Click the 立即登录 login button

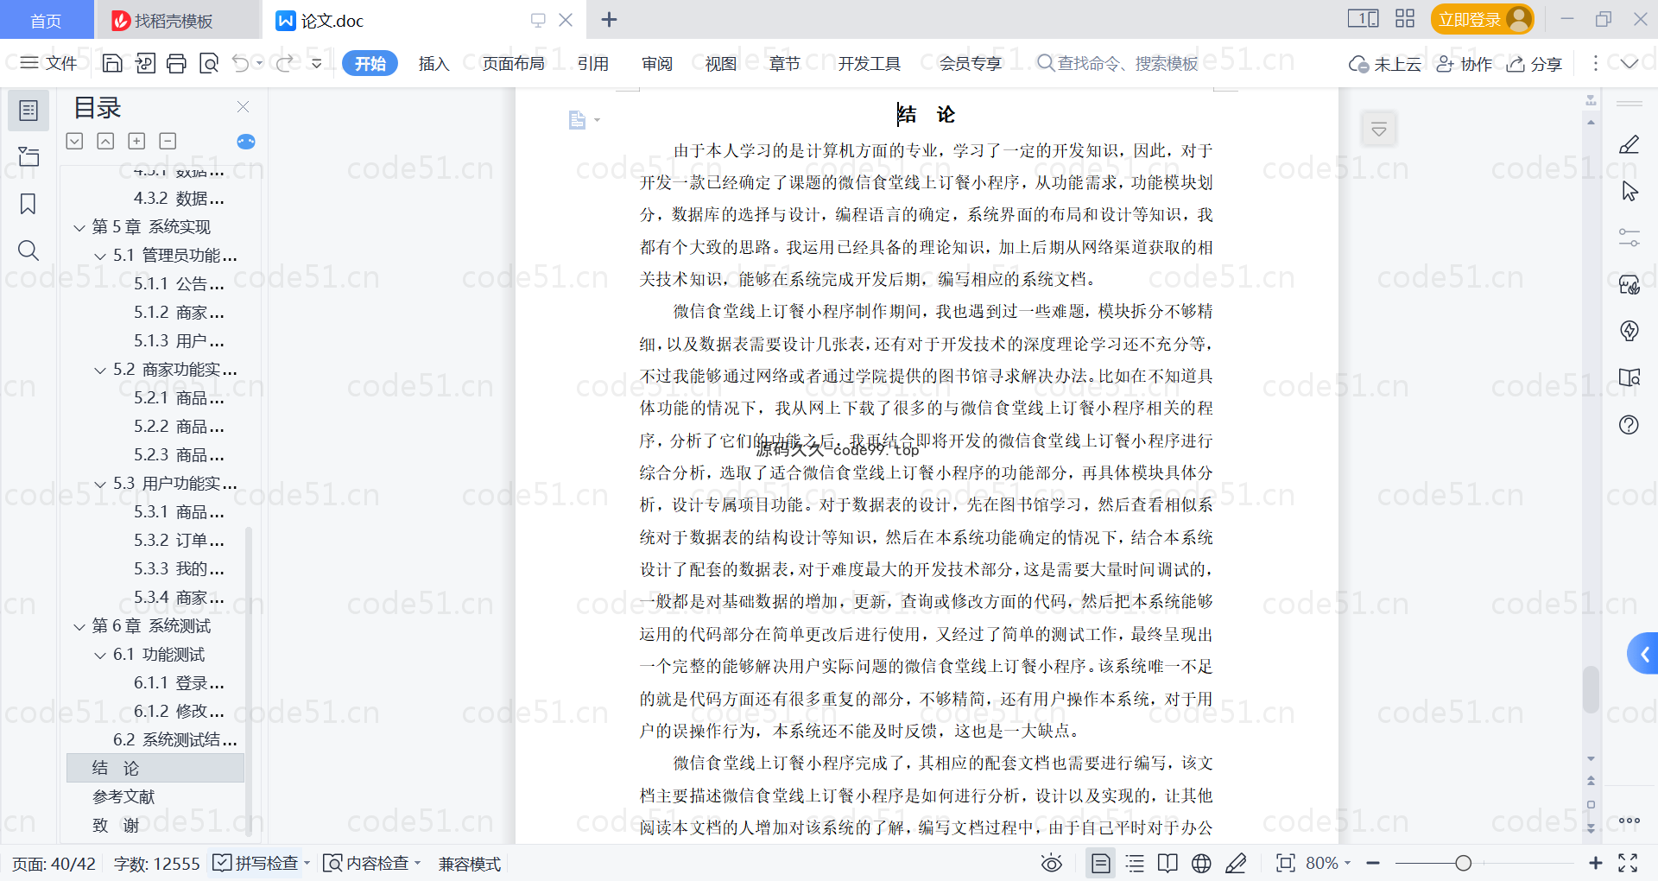coord(1482,19)
